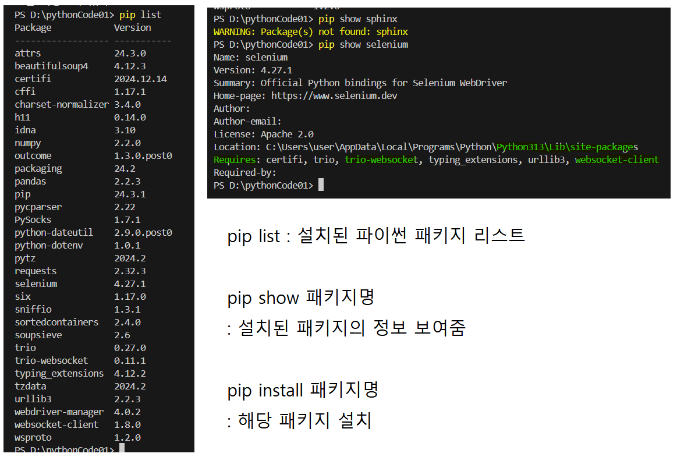Click 'pytz' in the package list
Viewport: 677px width, 457px height.
25,258
